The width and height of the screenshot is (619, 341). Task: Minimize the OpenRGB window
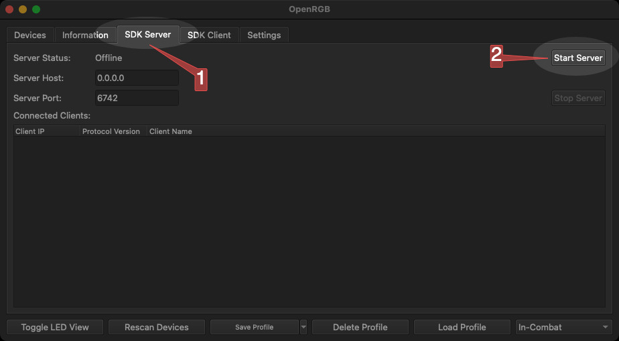tap(23, 9)
